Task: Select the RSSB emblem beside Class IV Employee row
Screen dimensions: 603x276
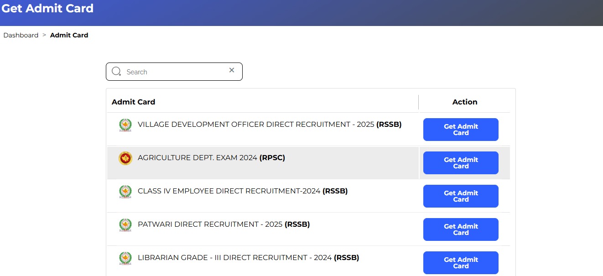Action: click(x=125, y=191)
